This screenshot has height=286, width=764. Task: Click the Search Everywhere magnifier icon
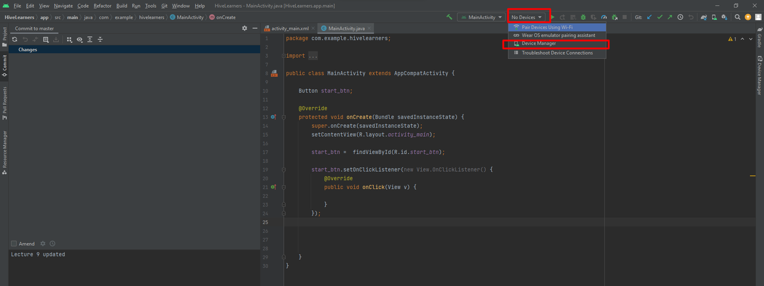pos(737,17)
